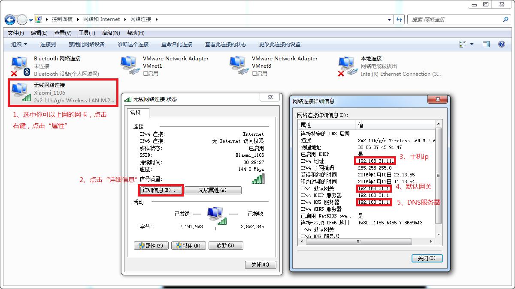The width and height of the screenshot is (515, 289).
Task: Close the 网络连接详细信息 dialog with X
Action: click(x=437, y=99)
